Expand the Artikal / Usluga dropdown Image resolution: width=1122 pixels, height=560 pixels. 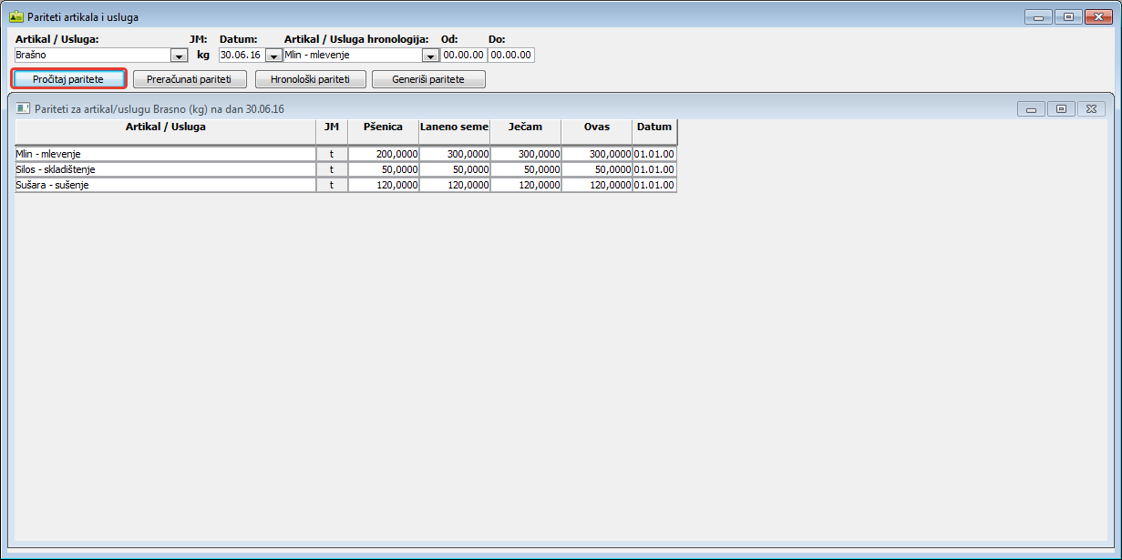(180, 56)
